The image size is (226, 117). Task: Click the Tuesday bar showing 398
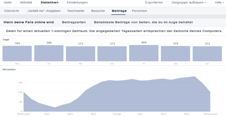(x=49, y=53)
